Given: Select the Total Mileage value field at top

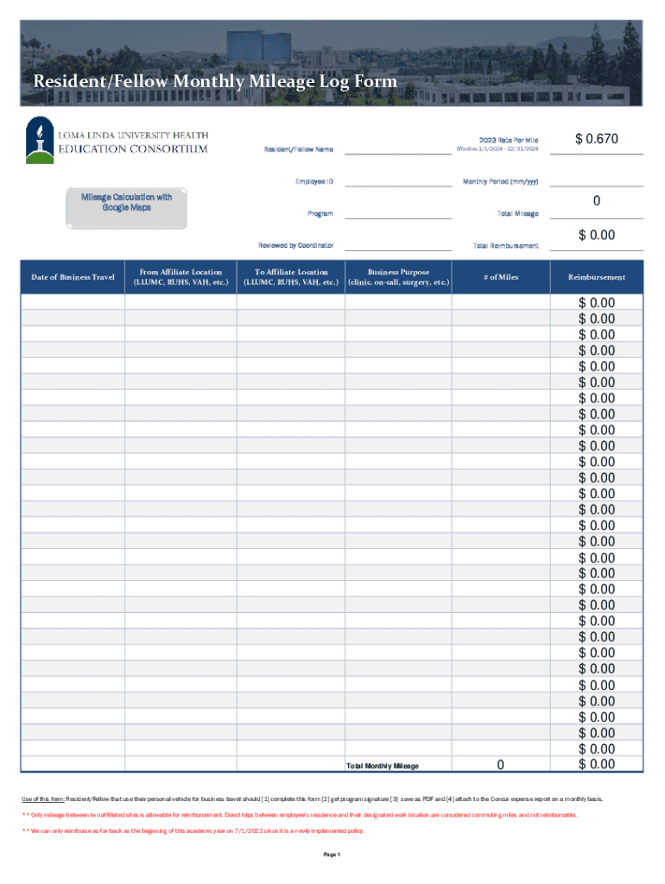Looking at the screenshot, I should (597, 202).
